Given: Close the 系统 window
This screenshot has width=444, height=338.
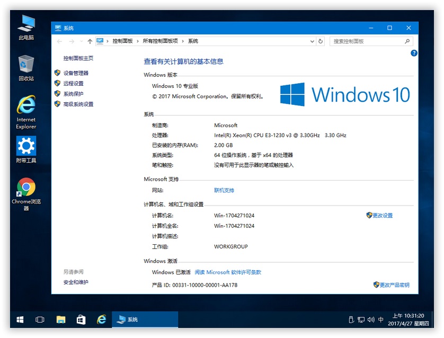Looking at the screenshot, I should (x=409, y=28).
